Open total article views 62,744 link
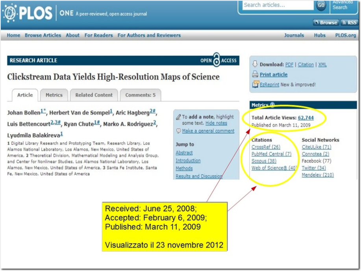 pyautogui.click(x=305, y=118)
